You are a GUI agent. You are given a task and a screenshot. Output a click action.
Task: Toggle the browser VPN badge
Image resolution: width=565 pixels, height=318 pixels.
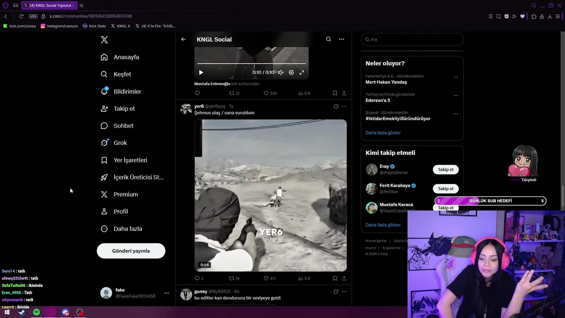coord(33,16)
